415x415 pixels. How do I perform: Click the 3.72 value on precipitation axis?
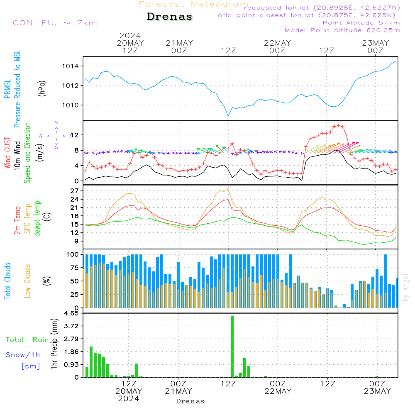71,326
